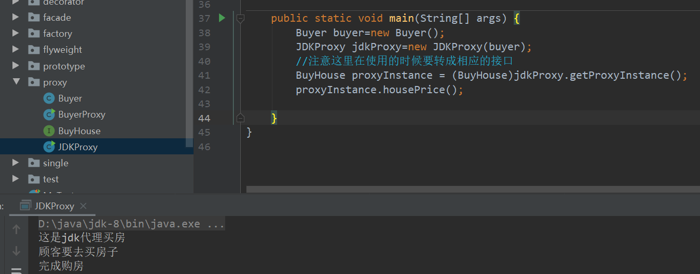Click the JDKProxy runnable class icon
The width and height of the screenshot is (700, 274).
tap(49, 147)
